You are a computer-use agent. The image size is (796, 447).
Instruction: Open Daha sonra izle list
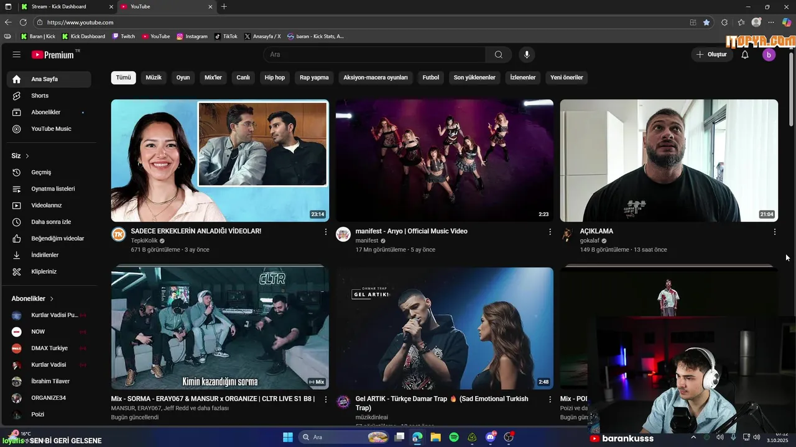pos(49,222)
